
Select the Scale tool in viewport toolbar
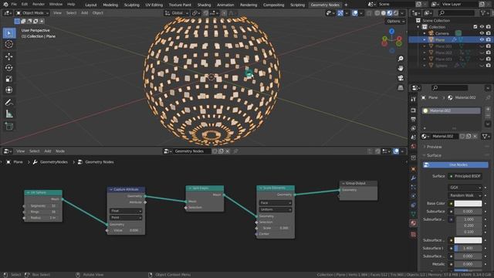point(9,79)
